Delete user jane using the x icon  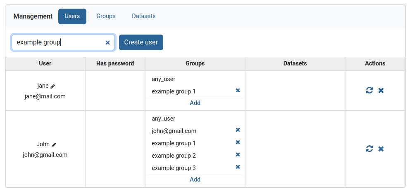coord(381,91)
